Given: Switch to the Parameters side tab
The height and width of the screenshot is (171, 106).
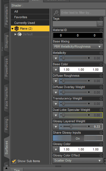Looking at the screenshot, I should click(7, 15).
